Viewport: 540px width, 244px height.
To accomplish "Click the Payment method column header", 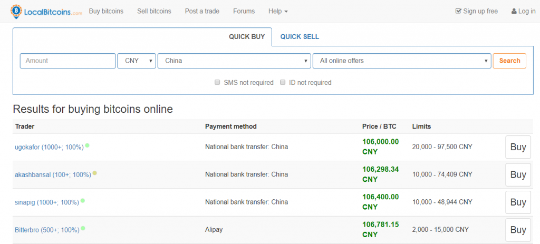I will click(231, 126).
